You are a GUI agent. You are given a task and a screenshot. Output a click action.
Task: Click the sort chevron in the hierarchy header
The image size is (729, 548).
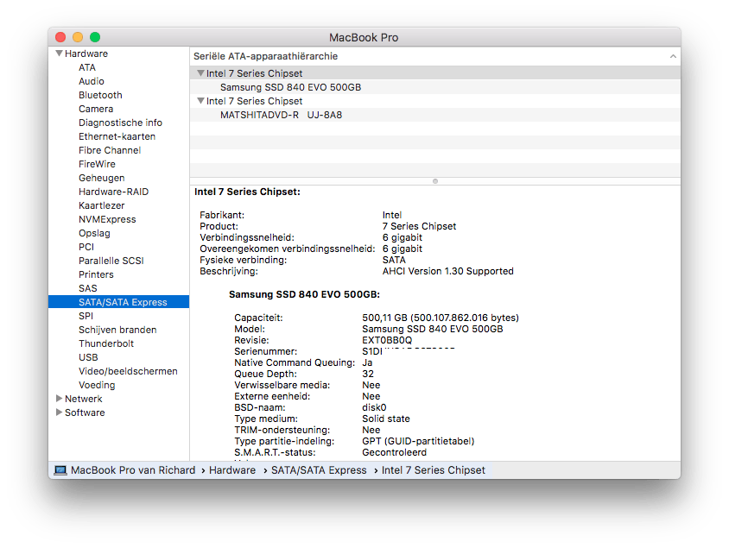point(673,56)
